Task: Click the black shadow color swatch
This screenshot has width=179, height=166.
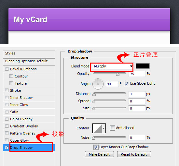Action: pyautogui.click(x=143, y=66)
